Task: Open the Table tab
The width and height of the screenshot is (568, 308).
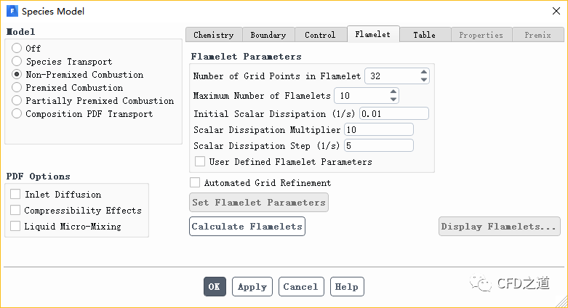Action: 424,35
